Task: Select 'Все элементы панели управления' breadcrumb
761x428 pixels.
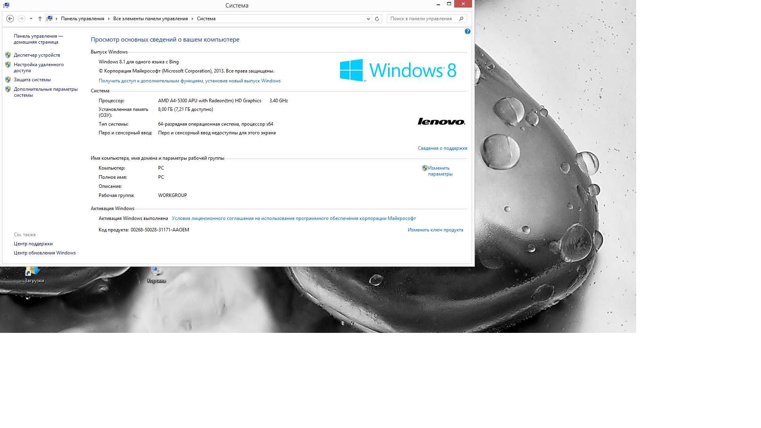Action: (x=151, y=19)
